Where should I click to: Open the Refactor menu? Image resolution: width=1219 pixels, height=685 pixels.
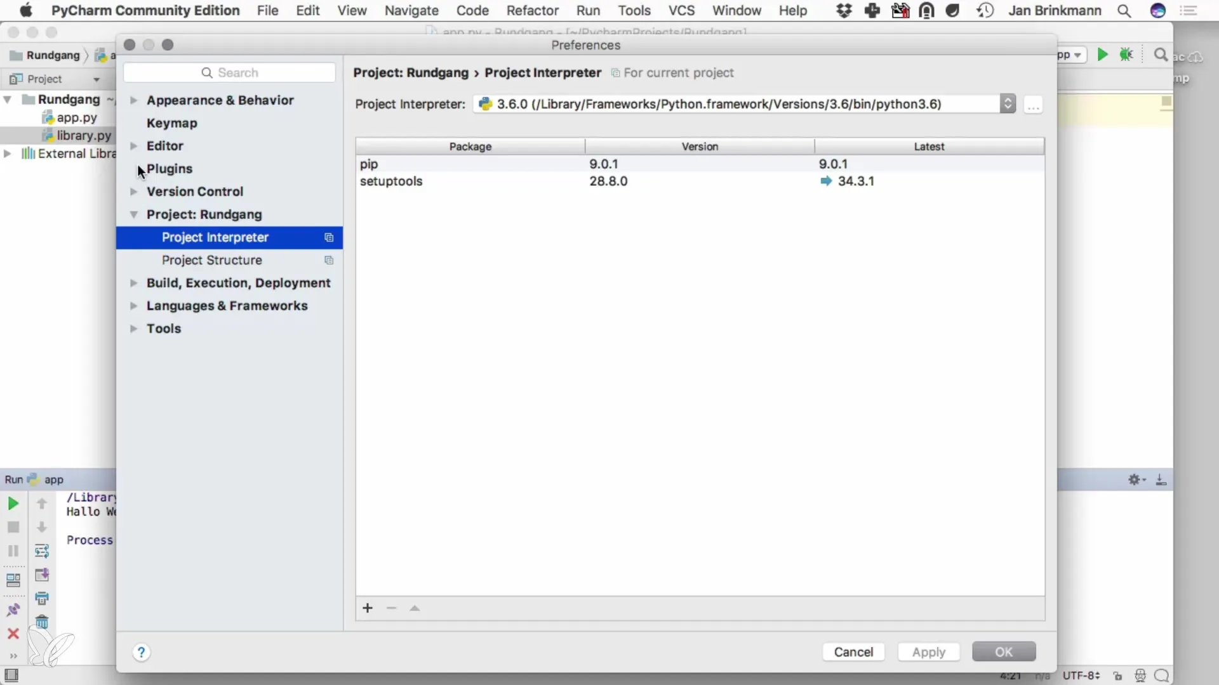532,11
